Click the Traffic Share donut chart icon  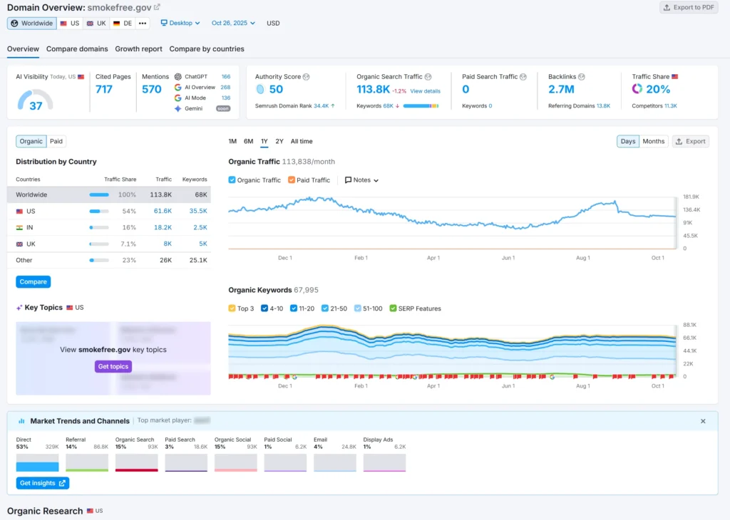coord(637,89)
